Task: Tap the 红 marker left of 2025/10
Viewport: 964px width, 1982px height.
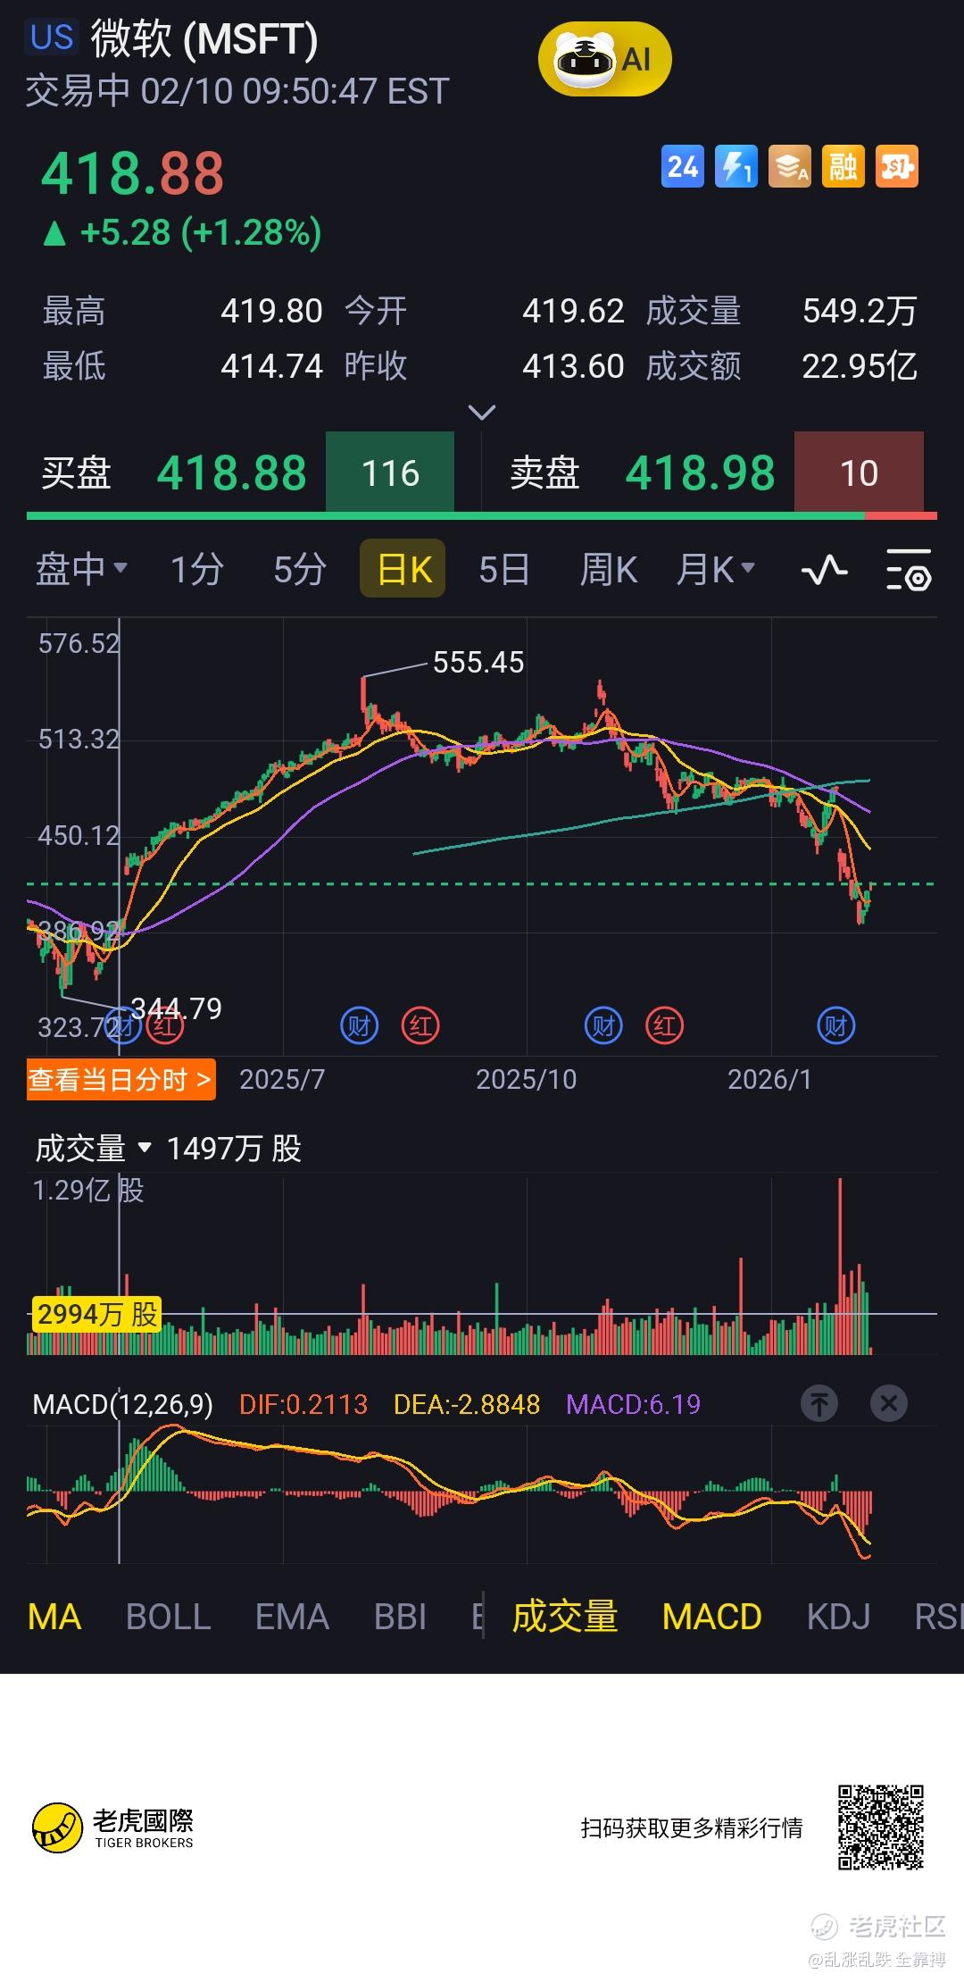Action: point(420,1026)
